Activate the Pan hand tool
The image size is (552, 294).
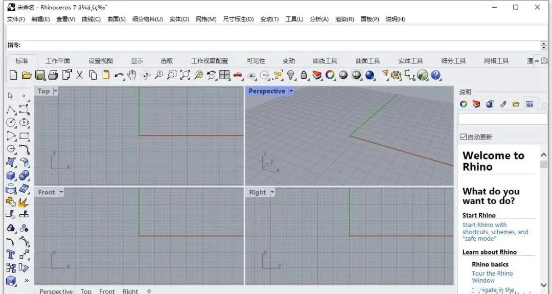point(132,75)
